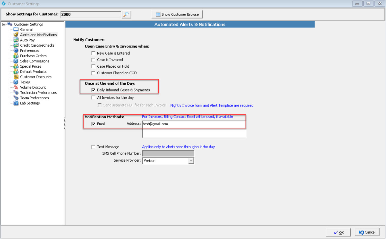Click the email Address input field
The width and height of the screenshot is (386, 239).
click(194, 124)
